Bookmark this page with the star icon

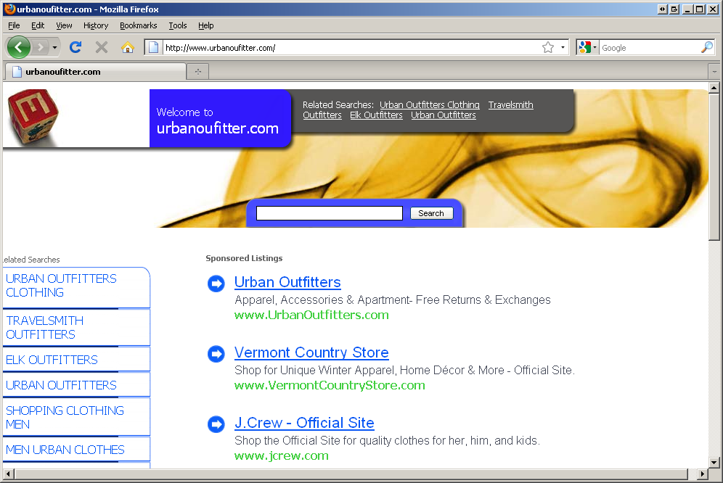click(x=548, y=47)
